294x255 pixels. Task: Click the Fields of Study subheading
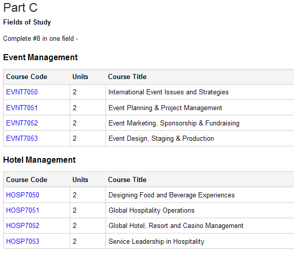coord(27,22)
